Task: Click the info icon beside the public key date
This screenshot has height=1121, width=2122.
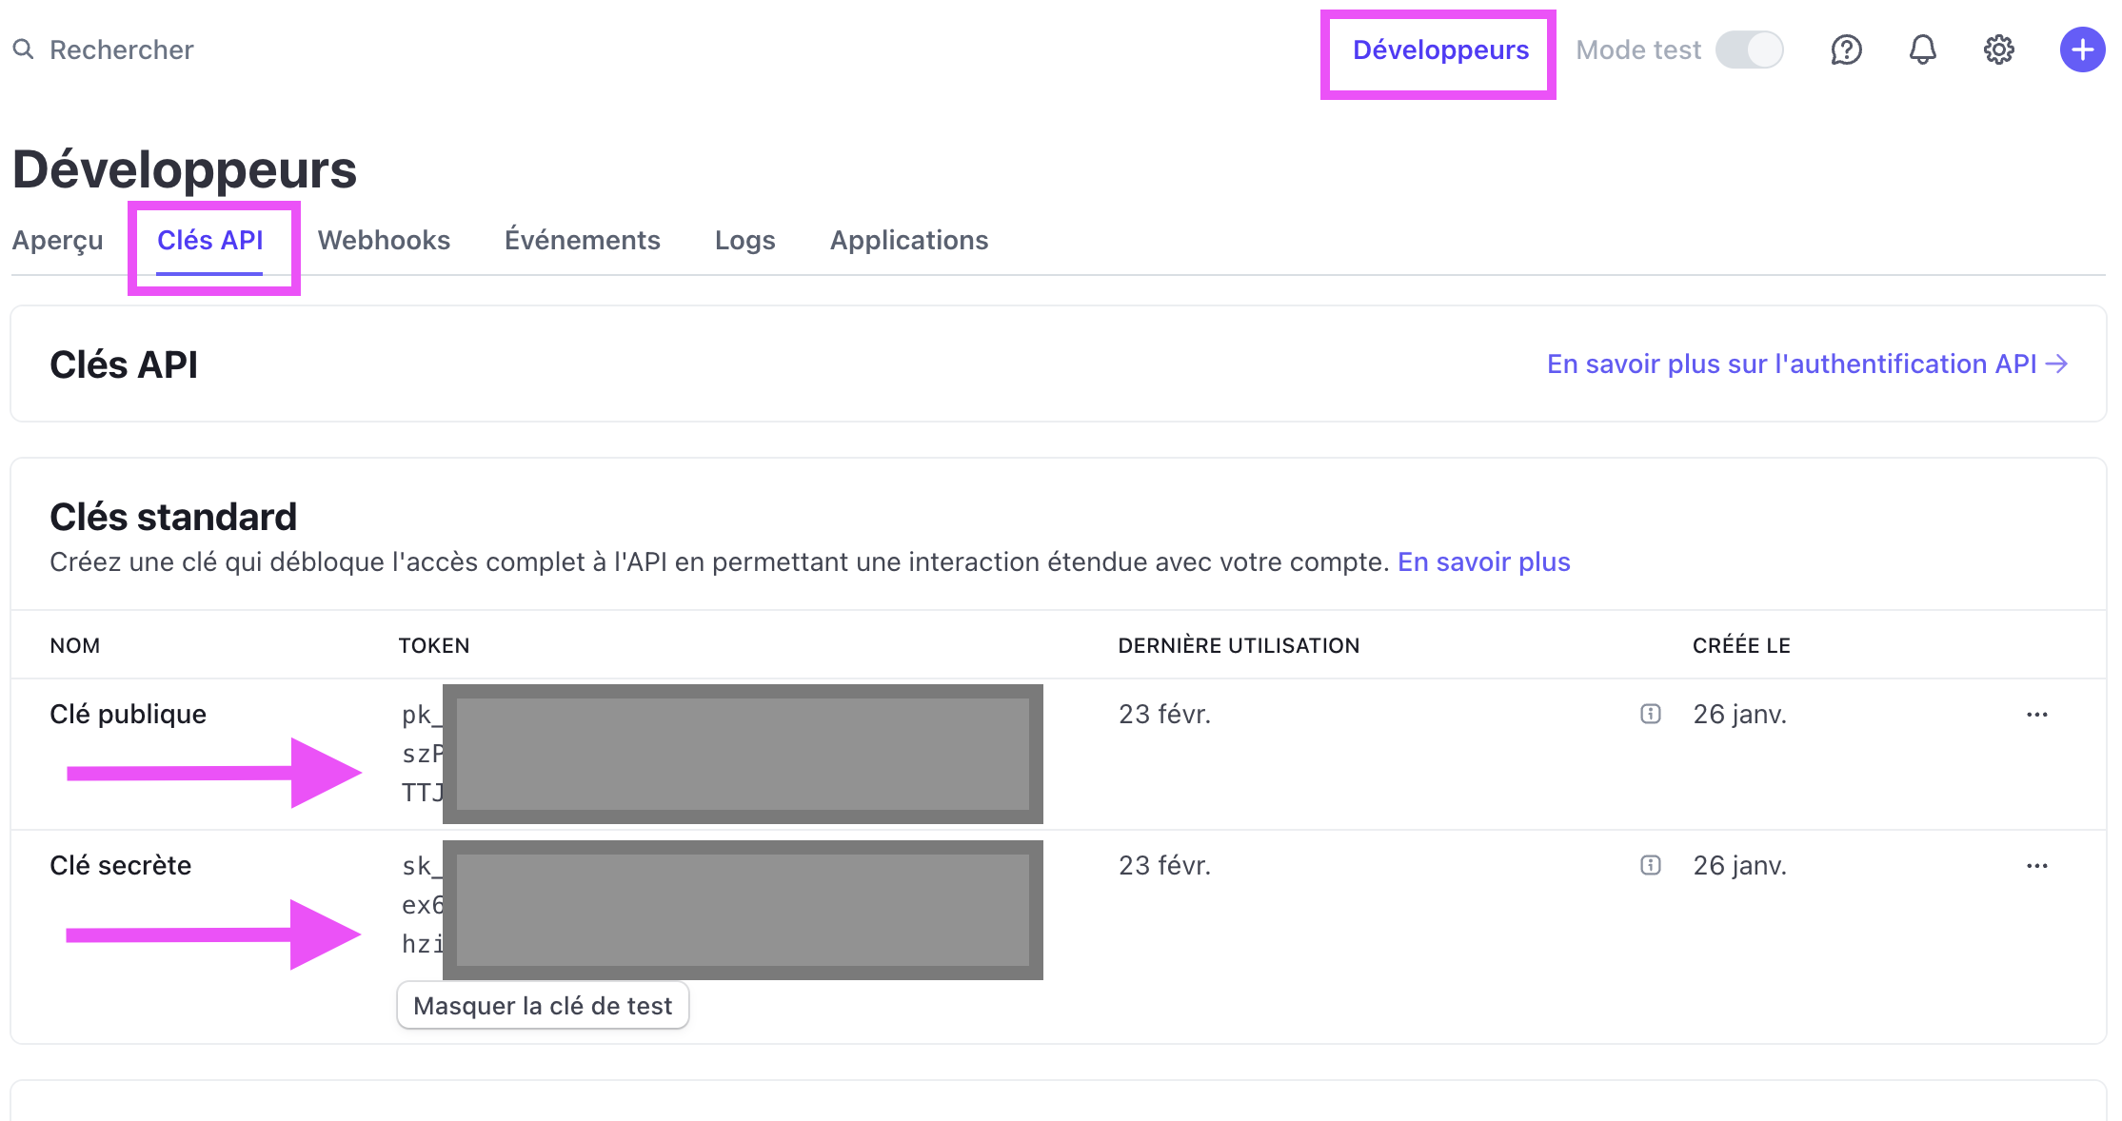Action: pyautogui.click(x=1650, y=713)
